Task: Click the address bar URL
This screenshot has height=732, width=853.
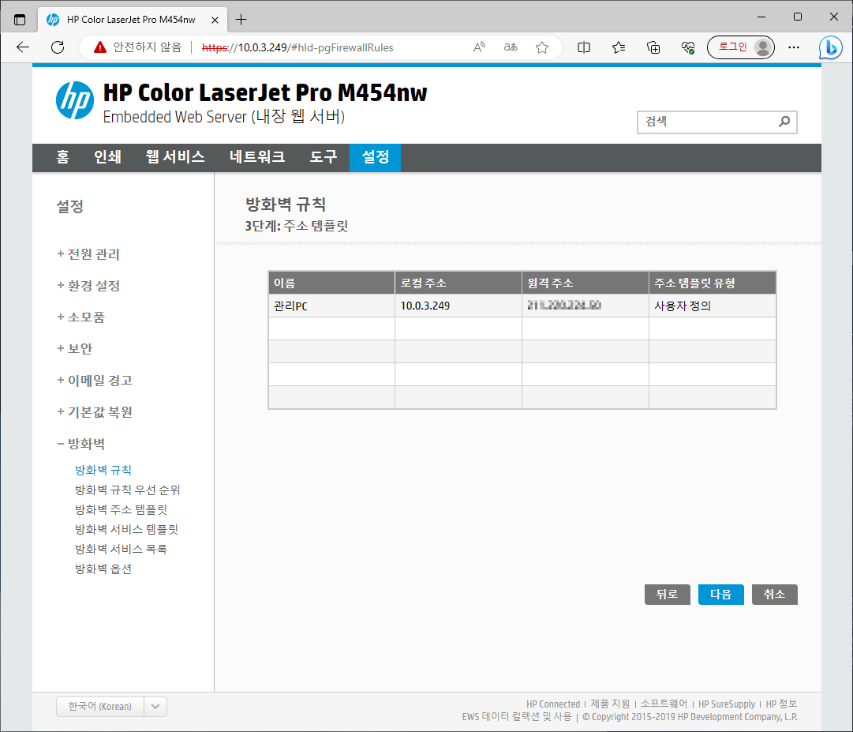Action: click(297, 47)
